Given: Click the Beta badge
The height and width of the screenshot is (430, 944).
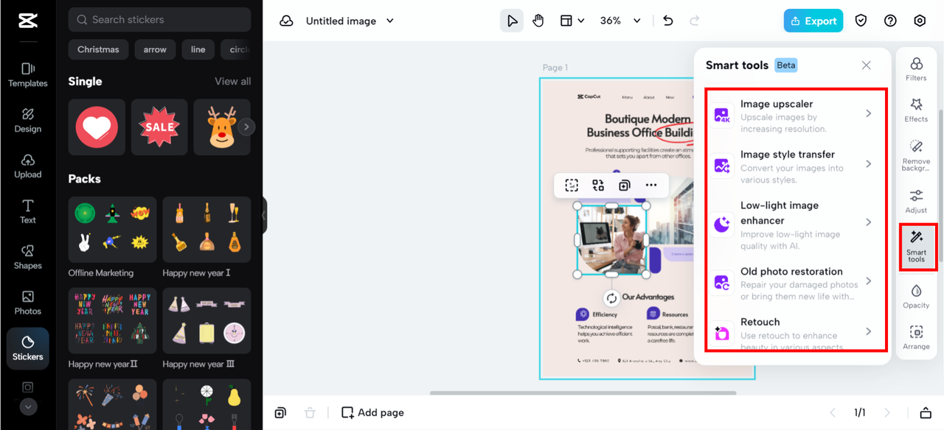Looking at the screenshot, I should click(x=786, y=65).
